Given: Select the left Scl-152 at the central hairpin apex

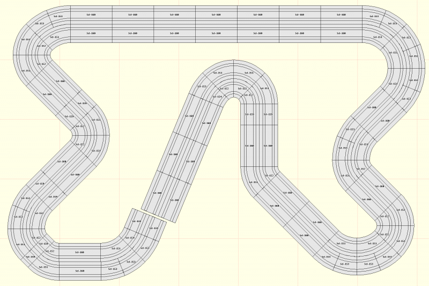Looking at the screenshot, I should [225, 89].
